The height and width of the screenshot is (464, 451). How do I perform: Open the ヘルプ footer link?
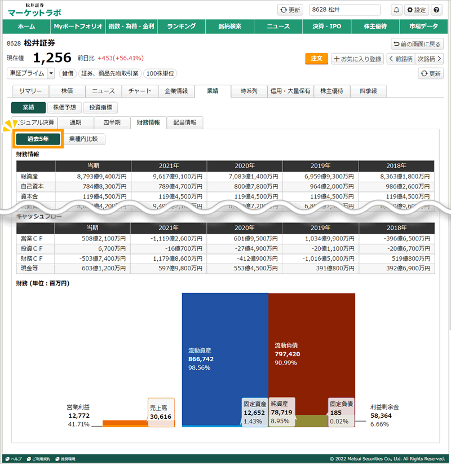click(x=14, y=459)
